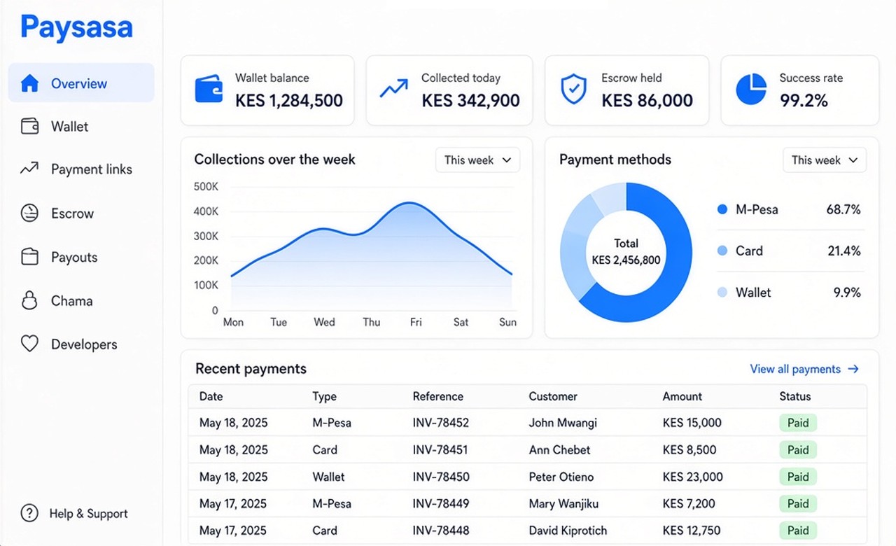Click the Developers heart icon
Viewport: 896px width, 546px height.
[x=29, y=344]
